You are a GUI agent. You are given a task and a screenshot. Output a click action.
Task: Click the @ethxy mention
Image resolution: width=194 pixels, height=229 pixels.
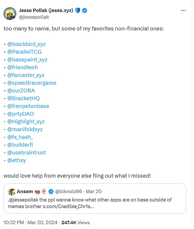coord(17,160)
